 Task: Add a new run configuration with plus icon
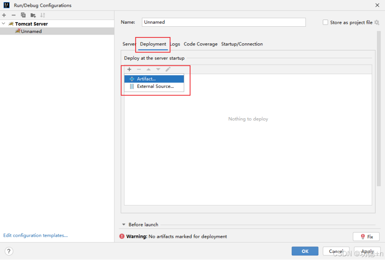(x=4, y=15)
